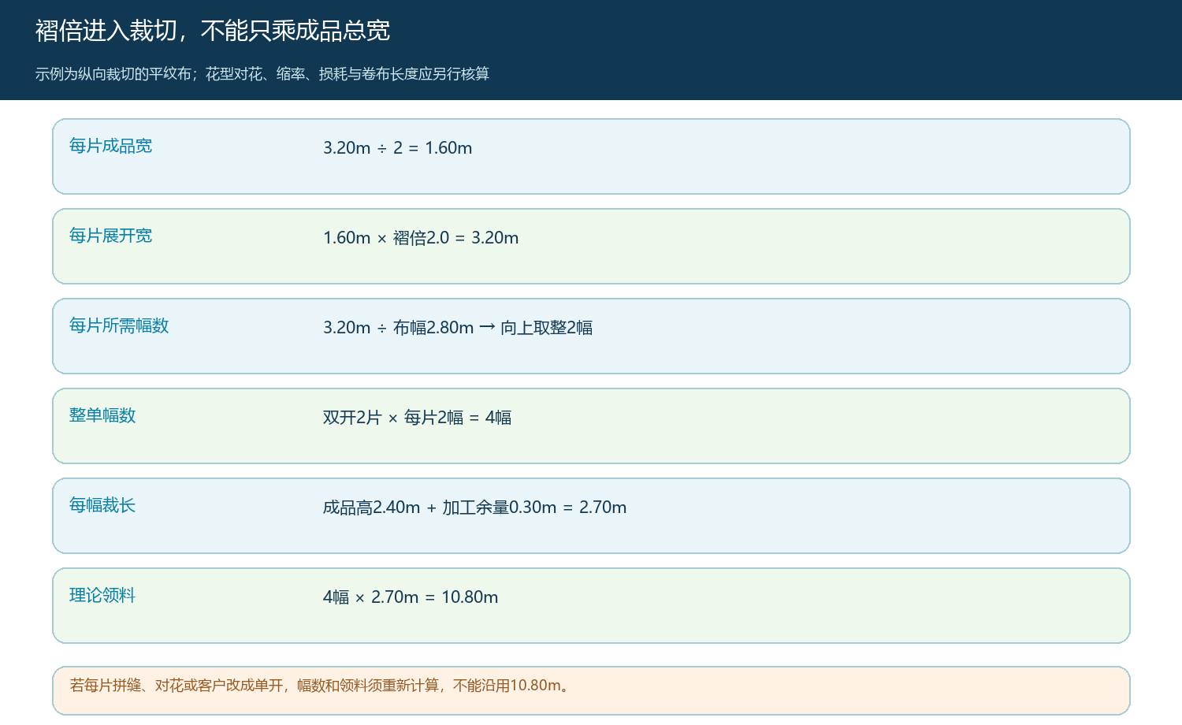The image size is (1182, 725).
Task: Select the label 每片所需幅数
Action: tap(119, 325)
